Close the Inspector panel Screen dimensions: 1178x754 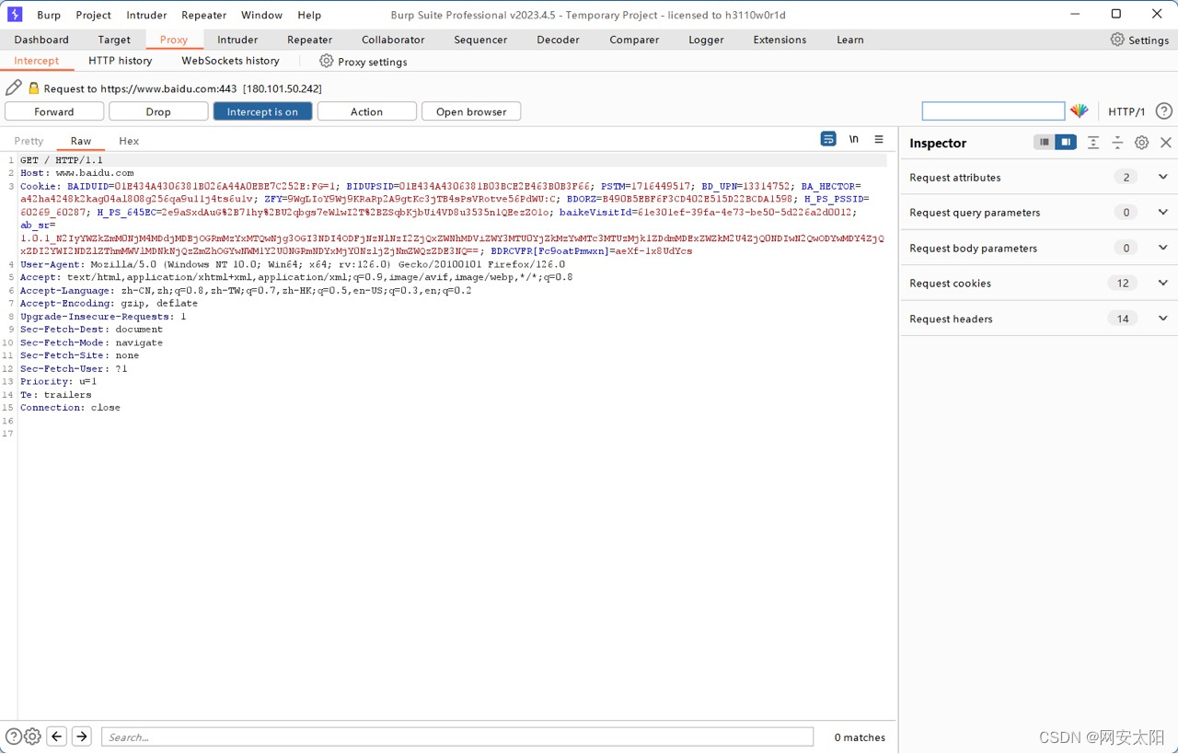tap(1166, 142)
